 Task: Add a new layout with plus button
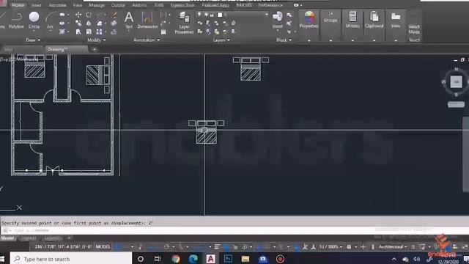(69, 238)
